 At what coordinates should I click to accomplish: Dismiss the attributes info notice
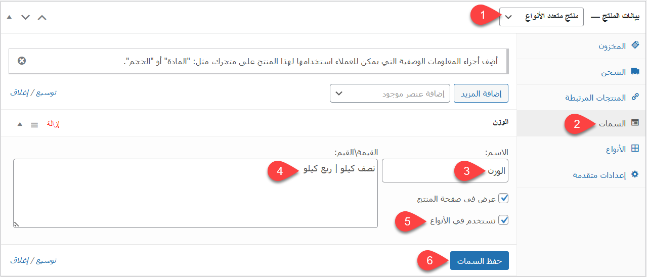(22, 61)
